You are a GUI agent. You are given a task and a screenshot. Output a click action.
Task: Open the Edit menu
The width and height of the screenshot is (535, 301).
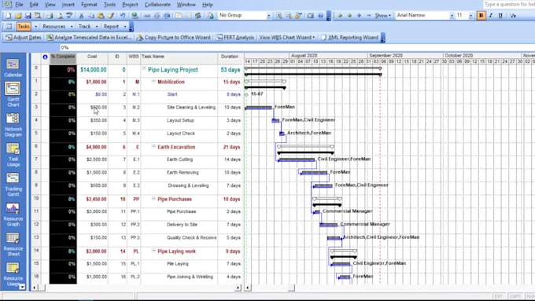pos(34,5)
